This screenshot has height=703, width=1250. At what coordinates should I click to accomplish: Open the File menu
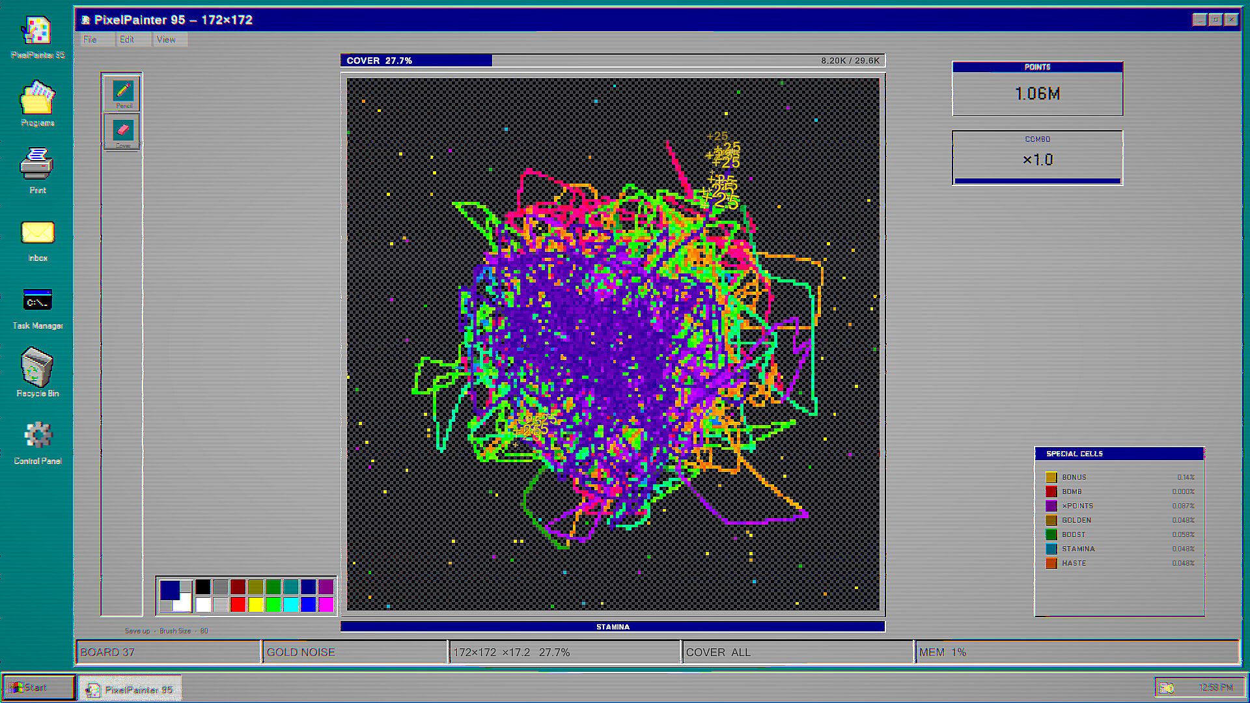tap(90, 40)
